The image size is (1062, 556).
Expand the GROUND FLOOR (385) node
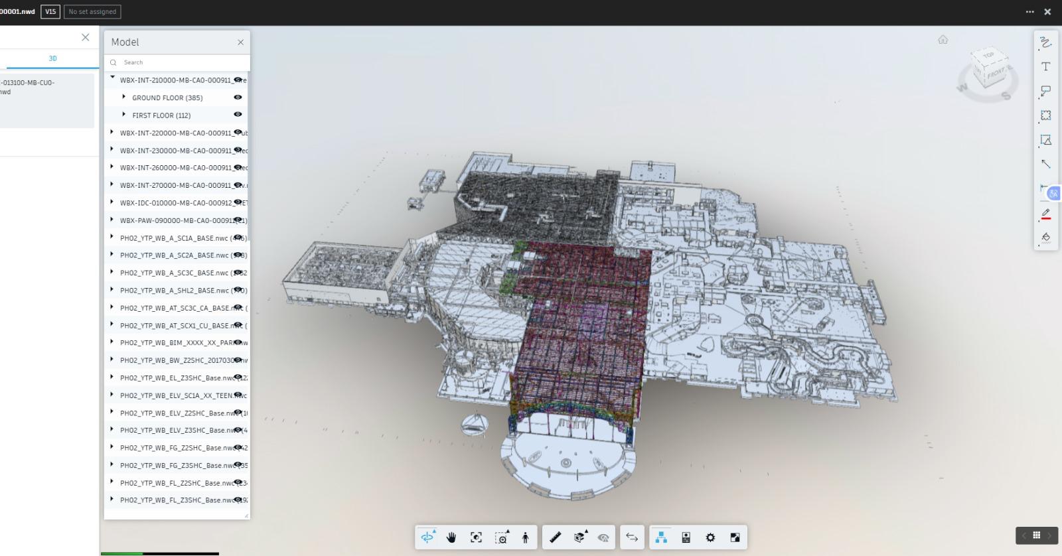click(x=124, y=97)
